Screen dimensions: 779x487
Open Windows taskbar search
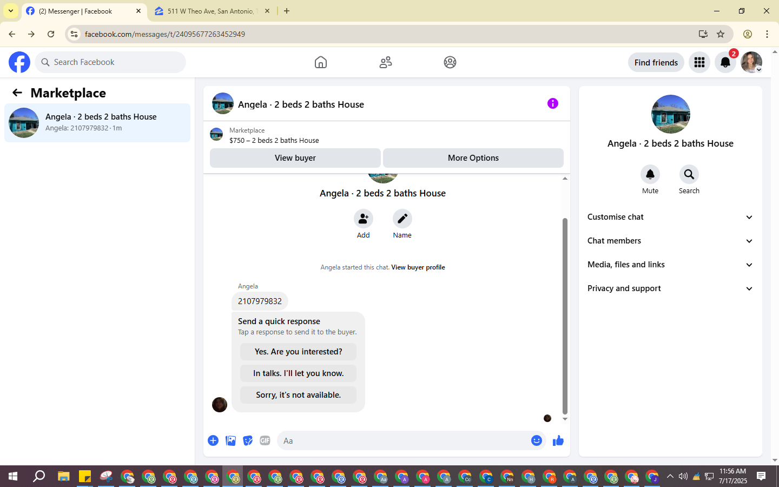pos(39,476)
